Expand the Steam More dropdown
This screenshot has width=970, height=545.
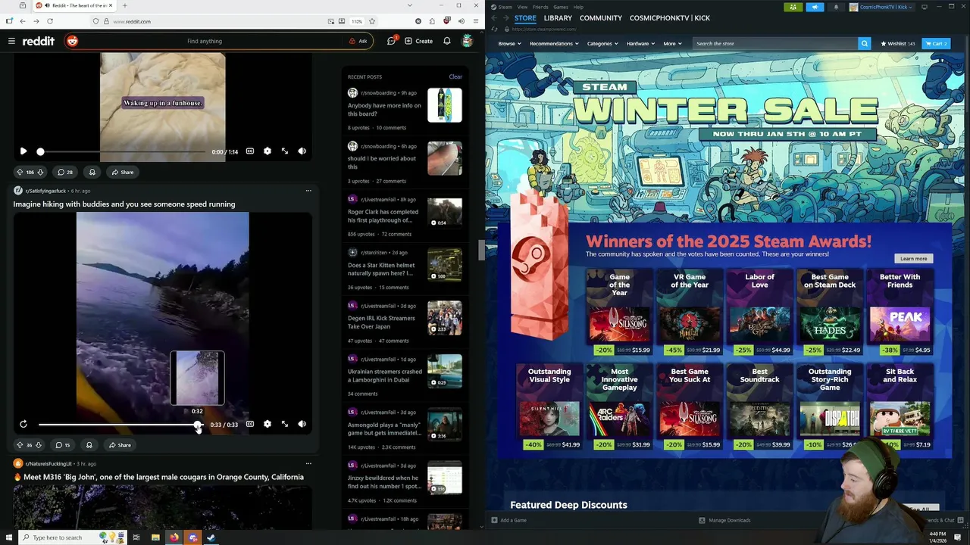(672, 43)
